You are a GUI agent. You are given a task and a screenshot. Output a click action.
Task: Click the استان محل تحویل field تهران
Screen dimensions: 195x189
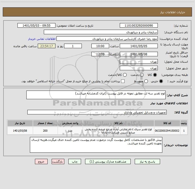[x=139, y=61]
